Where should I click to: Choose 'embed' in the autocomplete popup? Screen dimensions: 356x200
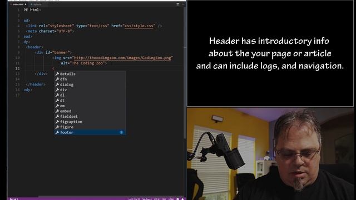coord(90,111)
